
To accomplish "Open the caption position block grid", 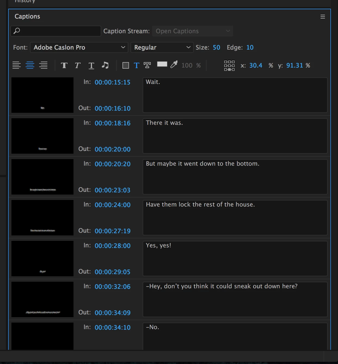I will click(229, 66).
